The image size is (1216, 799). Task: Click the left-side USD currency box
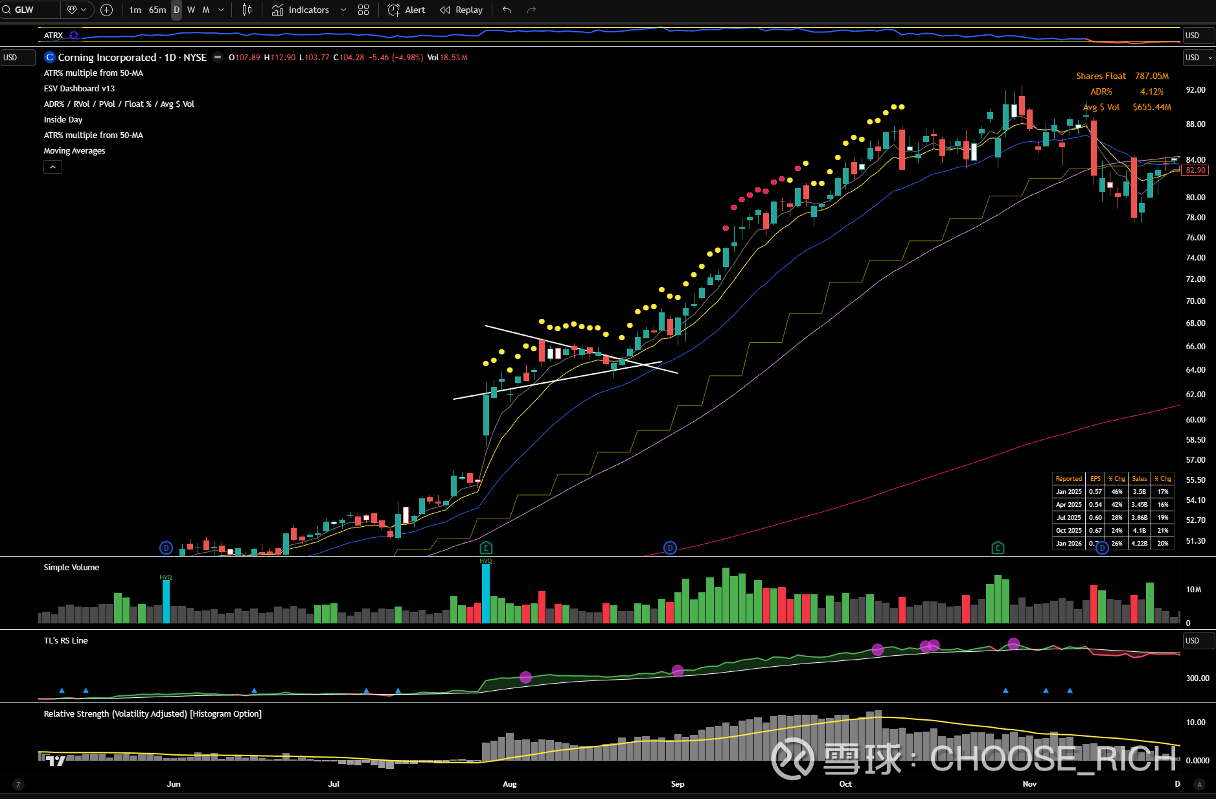point(17,58)
